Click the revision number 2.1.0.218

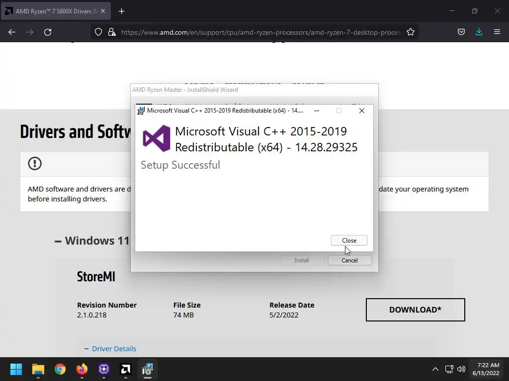pyautogui.click(x=91, y=315)
